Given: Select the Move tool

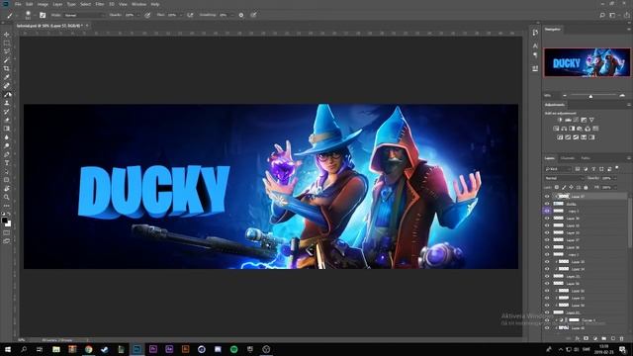Looking at the screenshot, I should 7,35.
